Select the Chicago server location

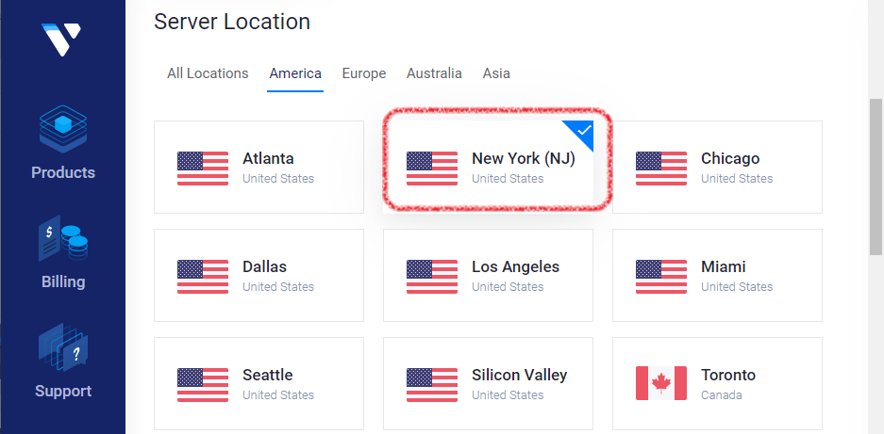click(x=717, y=168)
